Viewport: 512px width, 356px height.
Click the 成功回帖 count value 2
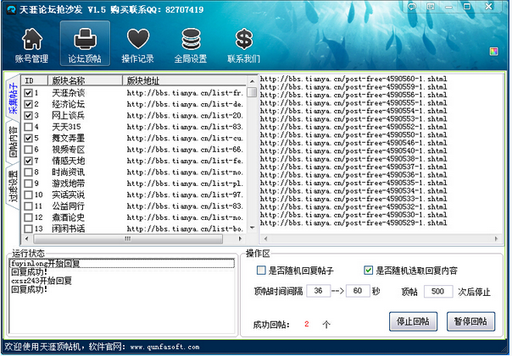click(x=306, y=324)
